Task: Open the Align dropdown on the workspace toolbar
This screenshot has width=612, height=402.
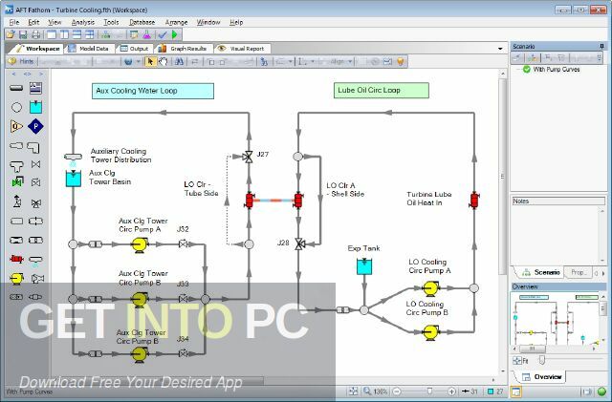Action: click(x=340, y=62)
